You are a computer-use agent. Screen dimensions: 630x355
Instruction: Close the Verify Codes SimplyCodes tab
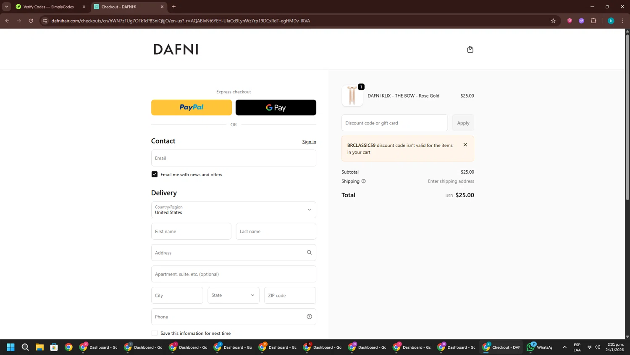click(x=84, y=7)
